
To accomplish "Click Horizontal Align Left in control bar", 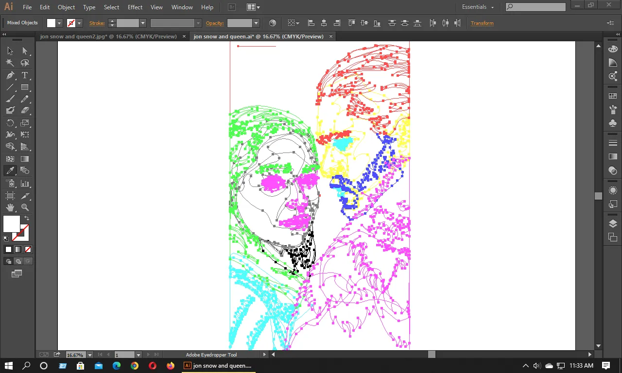I will pyautogui.click(x=311, y=23).
